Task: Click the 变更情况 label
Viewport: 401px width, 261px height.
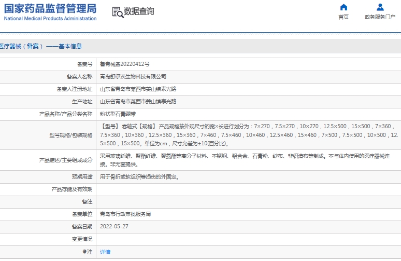Action: (x=82, y=239)
